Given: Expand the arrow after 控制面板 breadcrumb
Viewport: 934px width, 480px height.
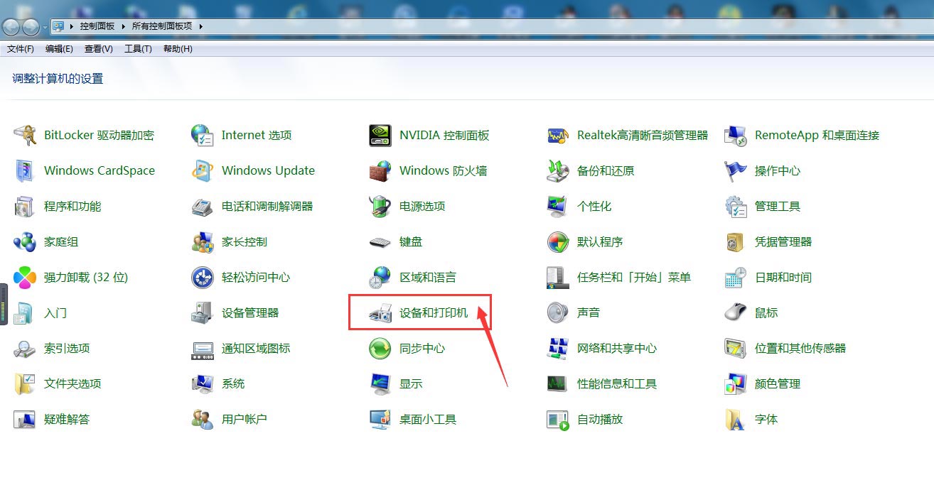Looking at the screenshot, I should pos(124,26).
